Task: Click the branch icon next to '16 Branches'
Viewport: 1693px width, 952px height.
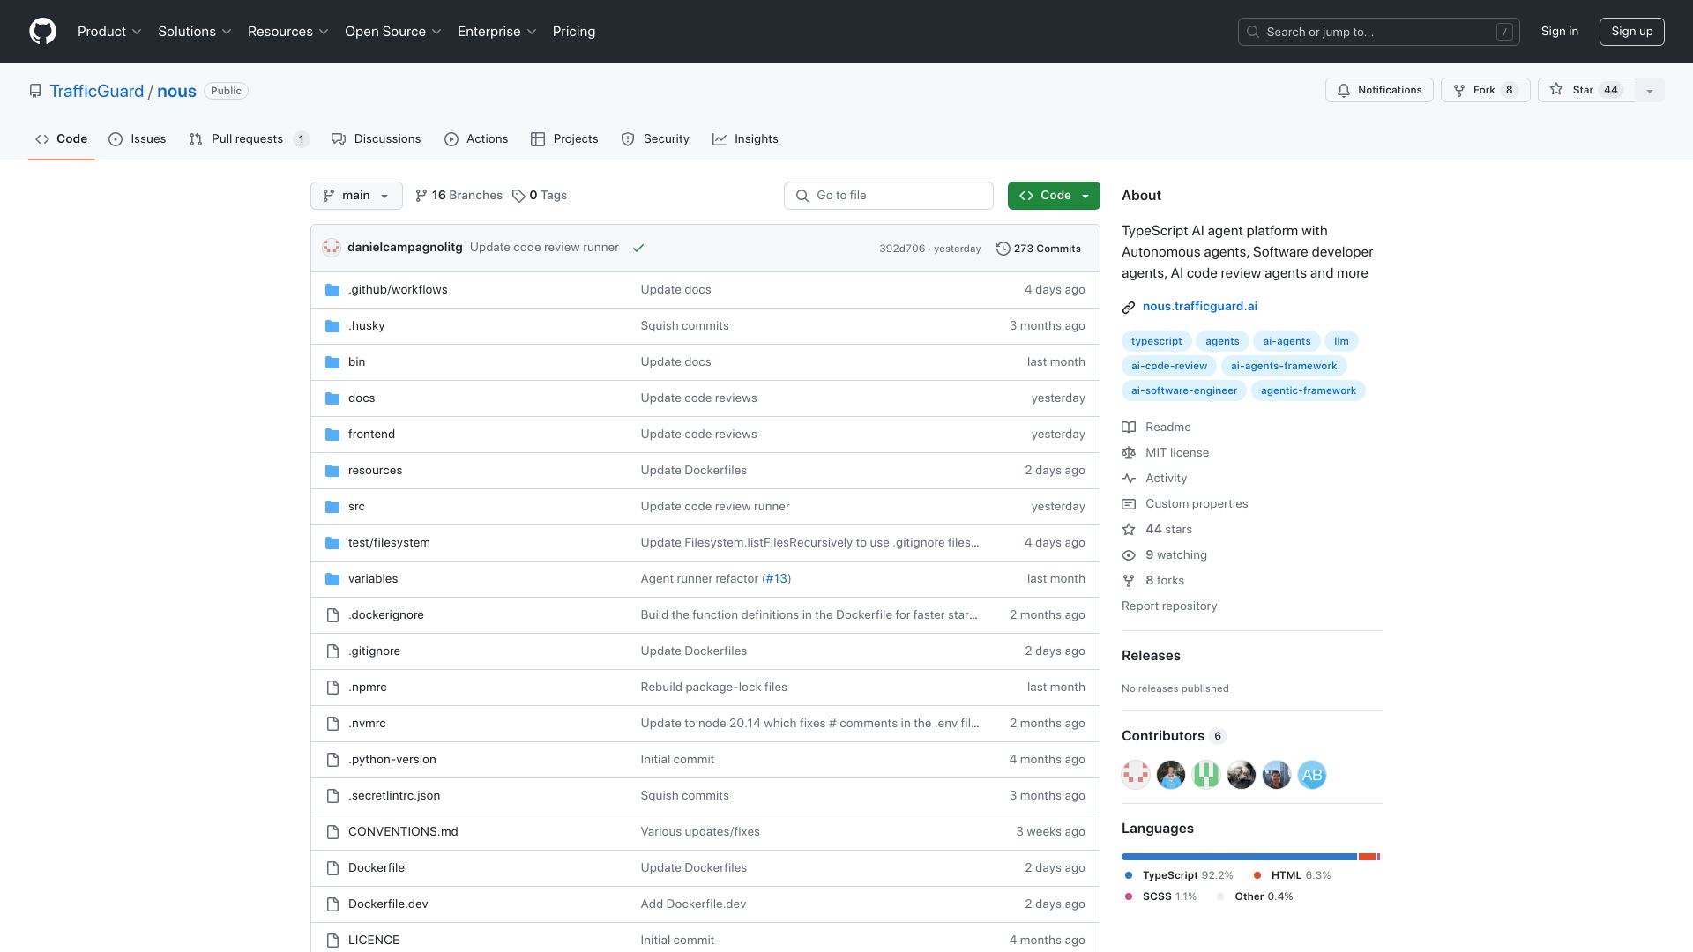Action: (421, 196)
